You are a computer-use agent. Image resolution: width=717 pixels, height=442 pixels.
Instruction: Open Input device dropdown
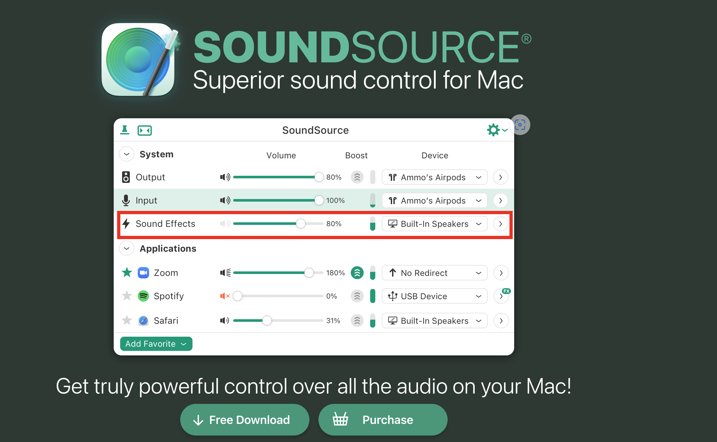435,201
